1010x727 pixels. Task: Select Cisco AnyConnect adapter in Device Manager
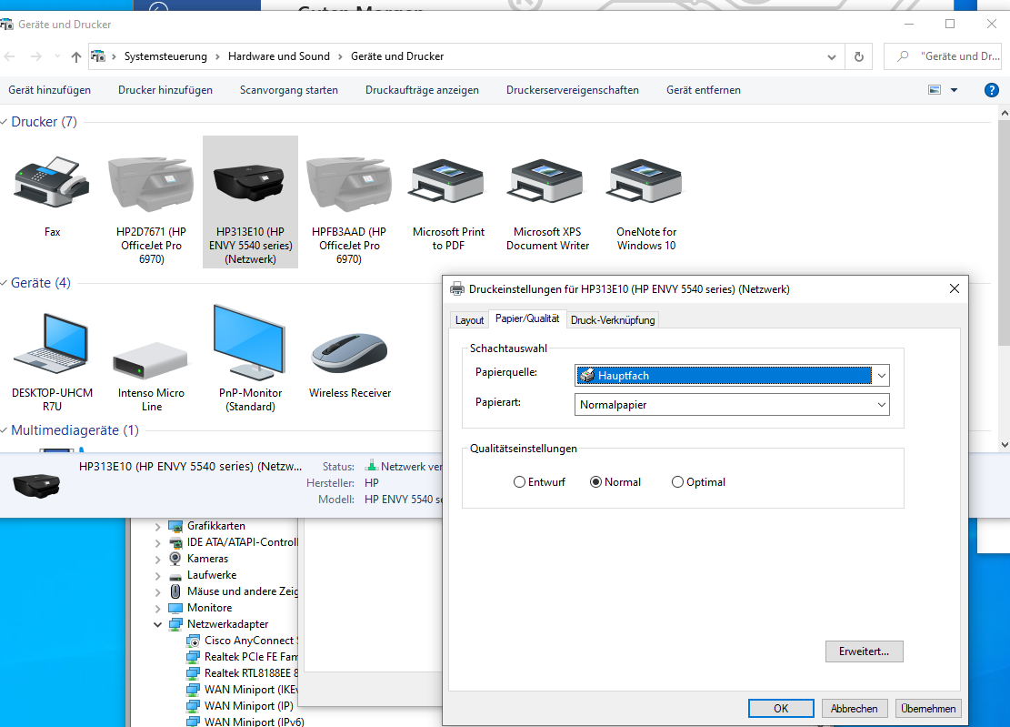click(242, 640)
